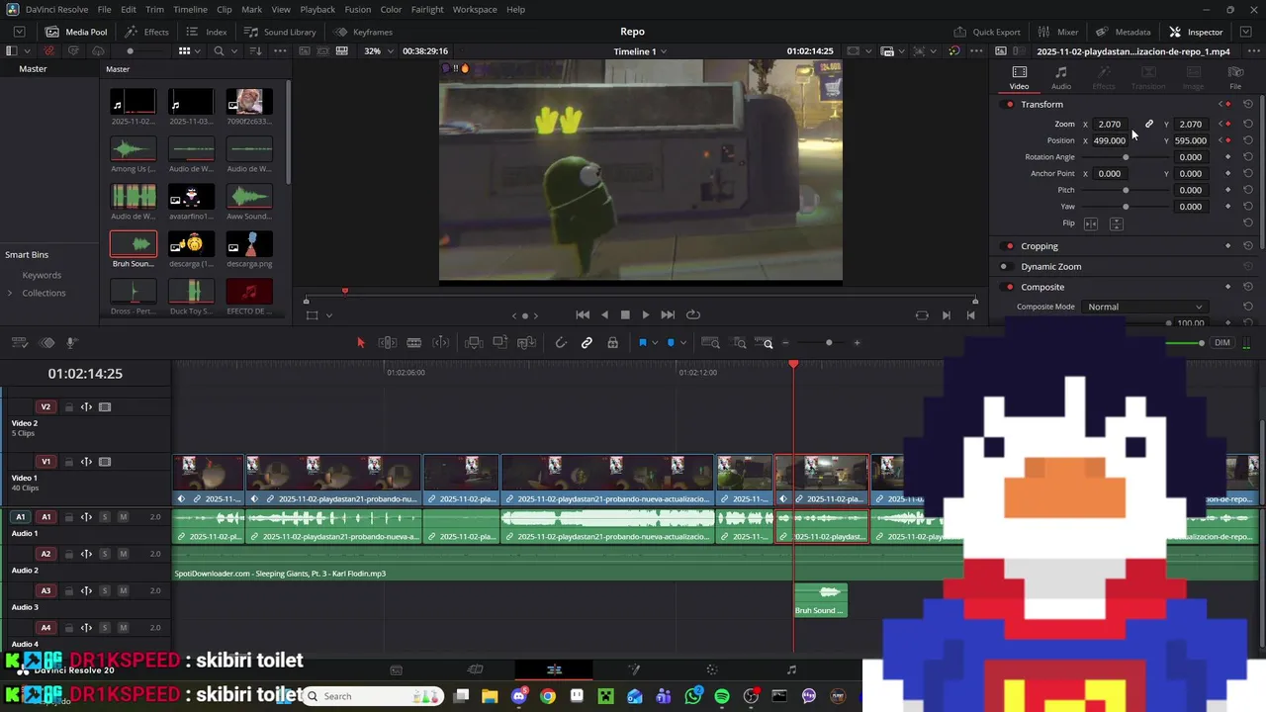Image resolution: width=1266 pixels, height=712 pixels.
Task: Open the File menu
Action: pyautogui.click(x=104, y=9)
